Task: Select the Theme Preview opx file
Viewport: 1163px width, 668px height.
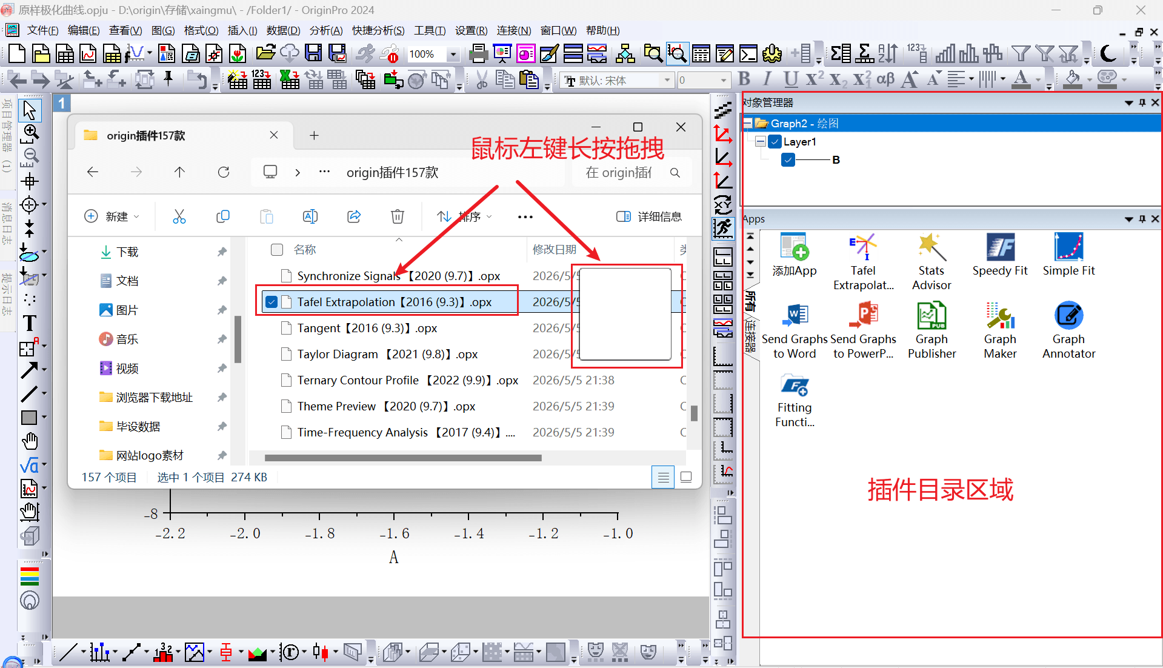Action: 386,406
